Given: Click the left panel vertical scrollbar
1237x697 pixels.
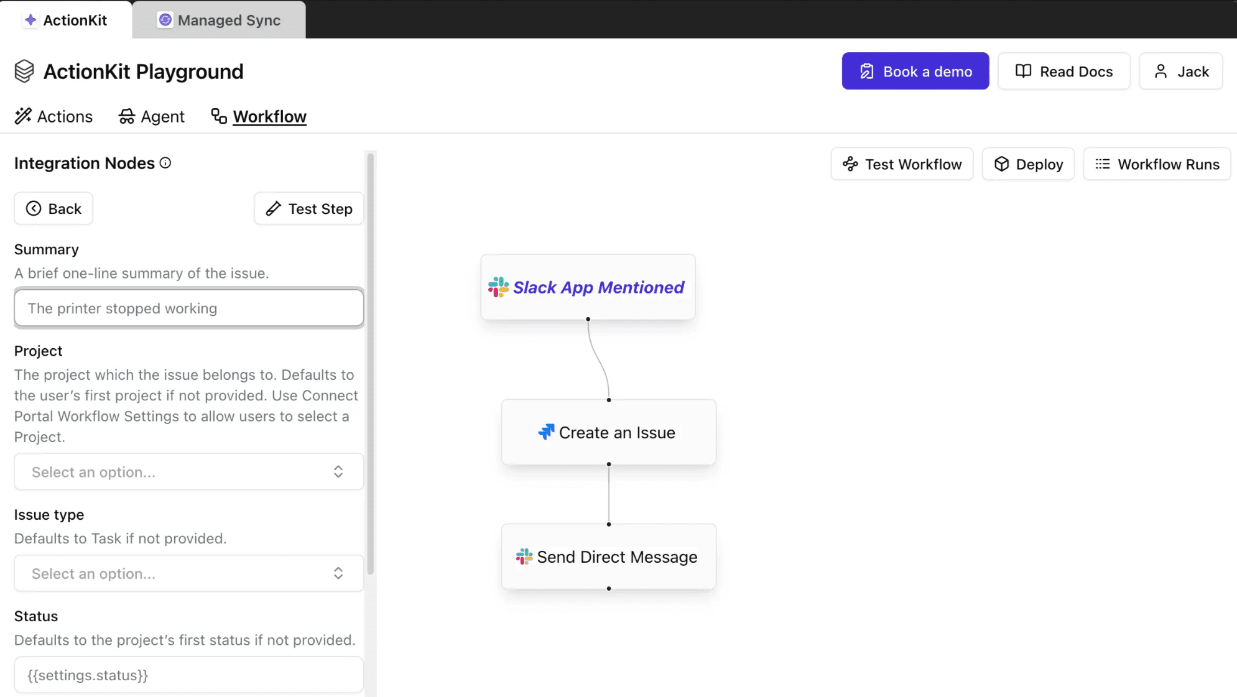Looking at the screenshot, I should pyautogui.click(x=371, y=364).
